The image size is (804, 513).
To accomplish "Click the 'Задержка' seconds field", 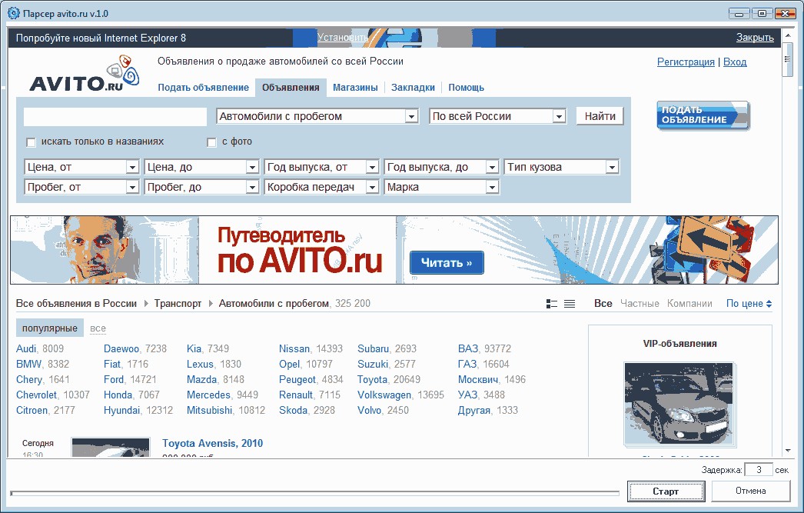I will tap(759, 470).
